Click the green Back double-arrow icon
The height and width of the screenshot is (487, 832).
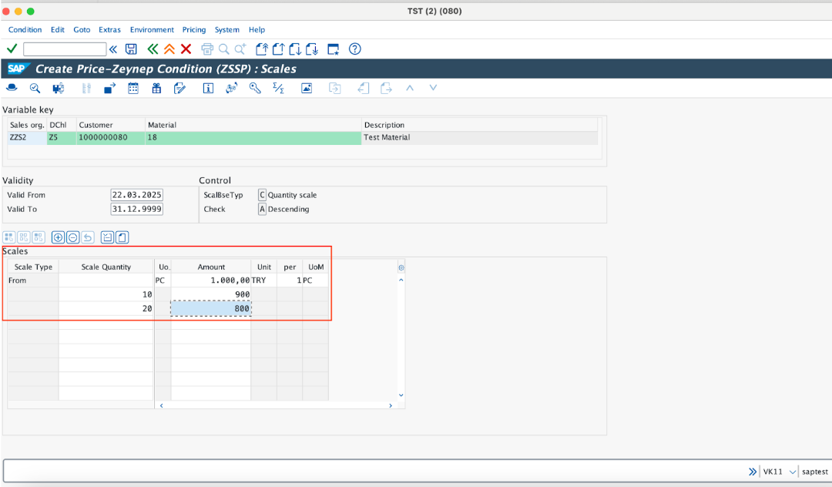coord(153,49)
